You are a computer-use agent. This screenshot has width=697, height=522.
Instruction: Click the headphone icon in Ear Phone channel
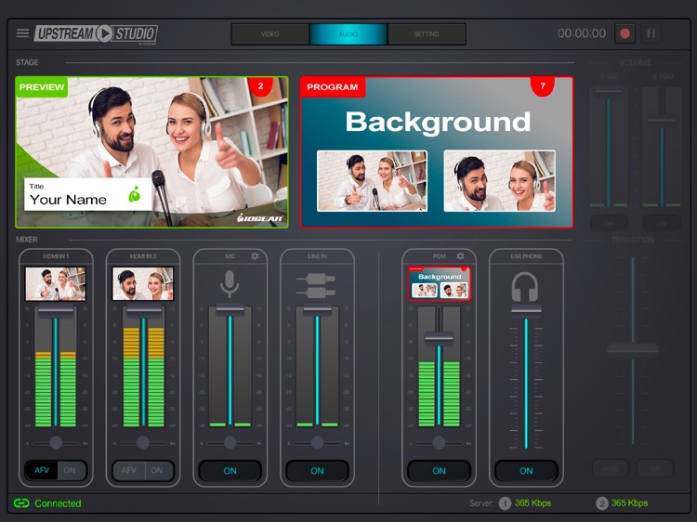(525, 287)
